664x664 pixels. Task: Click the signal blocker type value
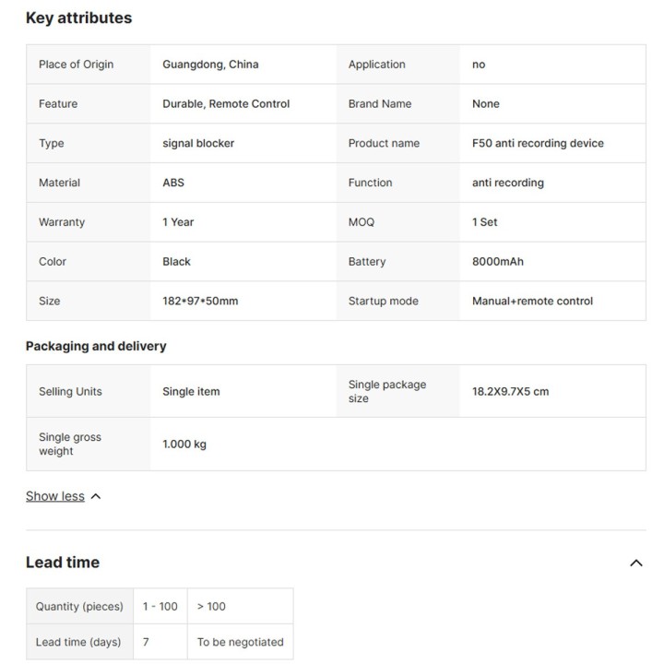click(198, 144)
